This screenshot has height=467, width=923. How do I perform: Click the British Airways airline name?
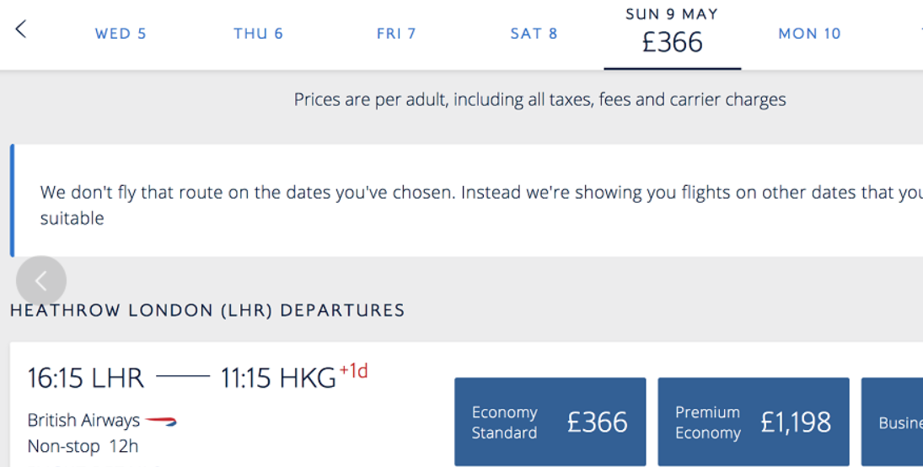pos(83,420)
